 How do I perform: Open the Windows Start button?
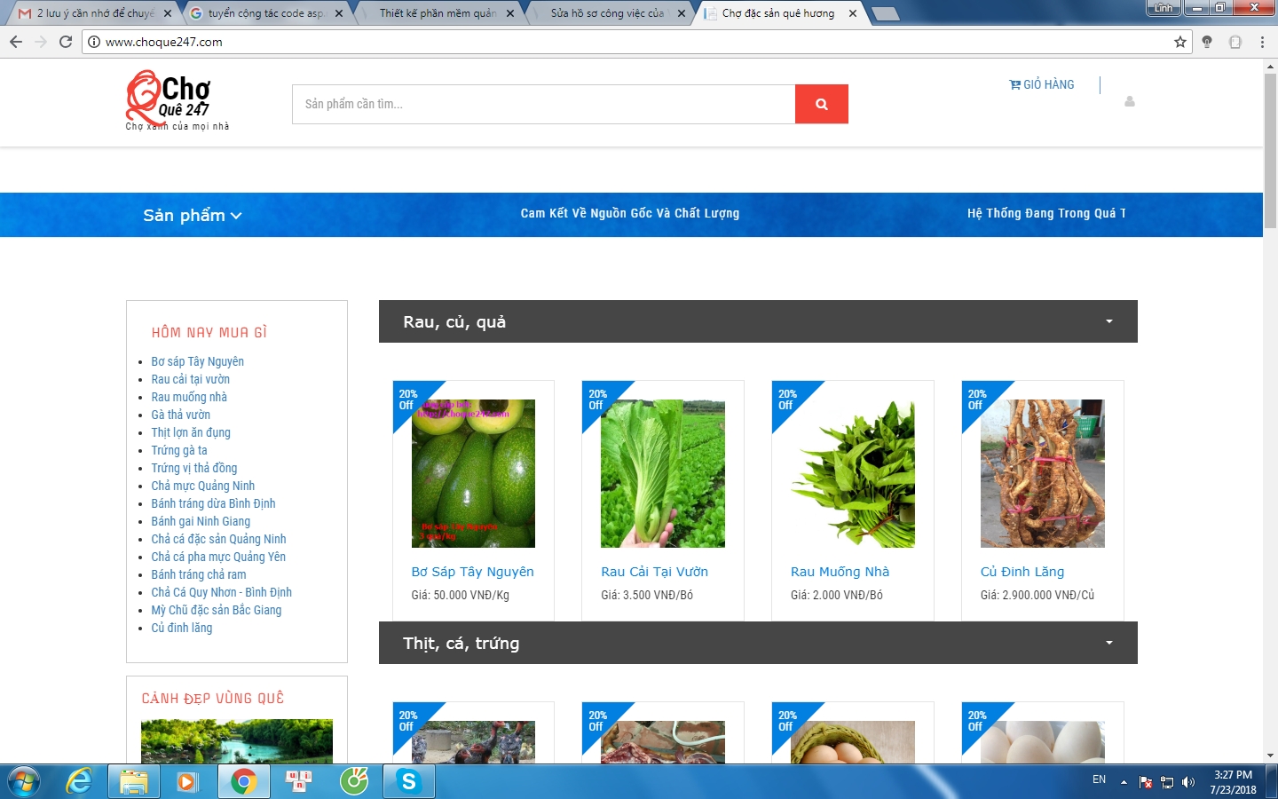click(24, 781)
